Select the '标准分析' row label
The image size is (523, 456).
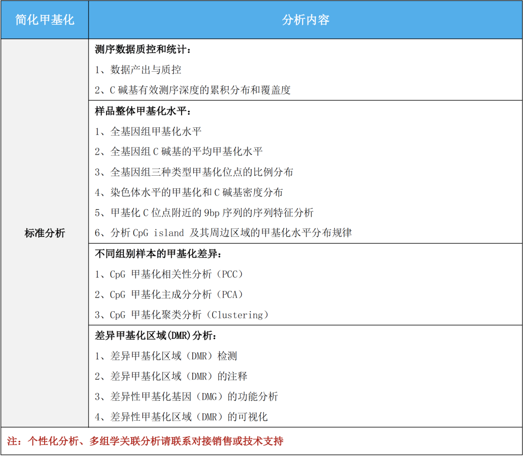[45, 233]
